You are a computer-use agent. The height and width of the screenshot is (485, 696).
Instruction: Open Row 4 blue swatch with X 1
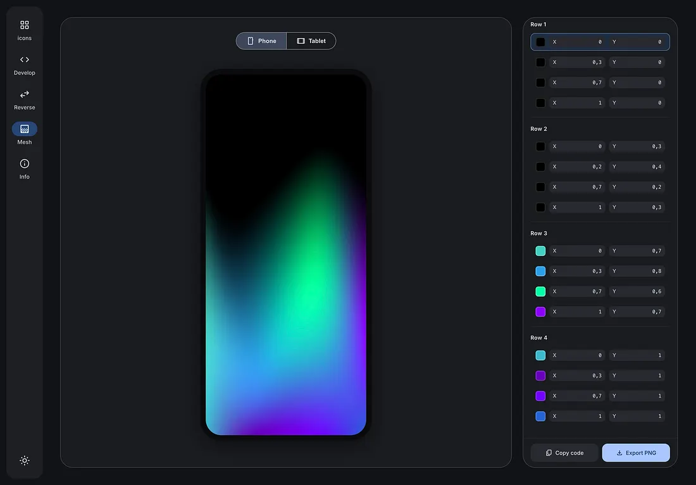(540, 416)
